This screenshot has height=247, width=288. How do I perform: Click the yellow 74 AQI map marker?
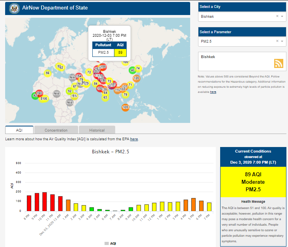pyautogui.click(x=138, y=68)
